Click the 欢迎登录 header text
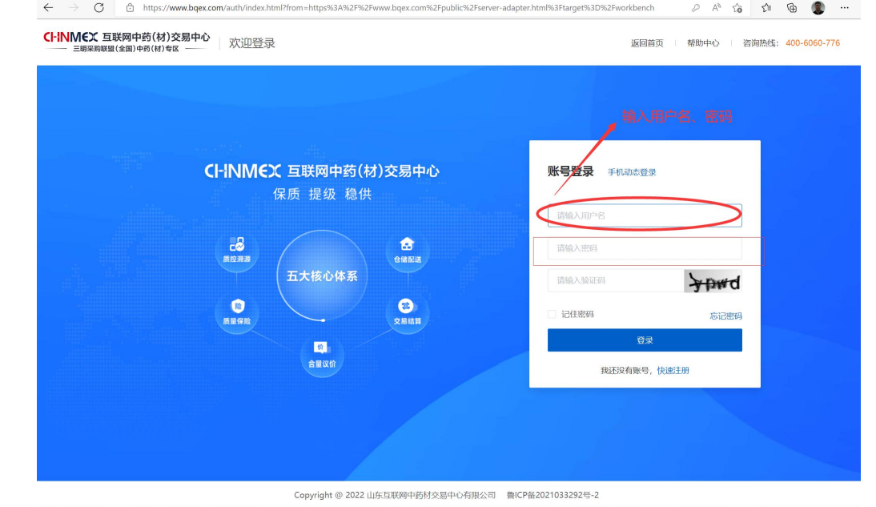Image resolution: width=876 pixels, height=507 pixels. [x=252, y=43]
